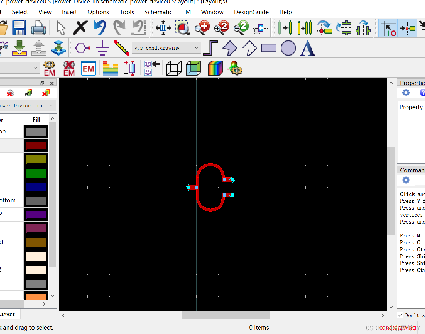The width and height of the screenshot is (425, 334).
Task: Click the black X delete icon
Action: coord(80,28)
